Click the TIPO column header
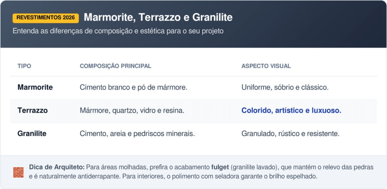The height and width of the screenshot is (189, 387). point(24,66)
